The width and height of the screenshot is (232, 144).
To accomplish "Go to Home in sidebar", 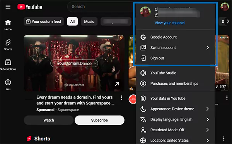I will click(8, 25).
